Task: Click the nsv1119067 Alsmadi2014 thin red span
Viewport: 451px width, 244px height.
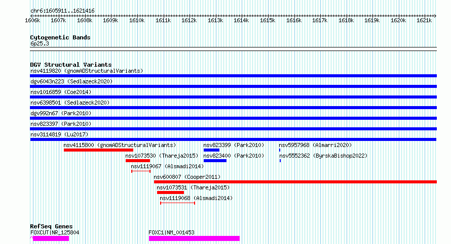Action: coord(141,171)
